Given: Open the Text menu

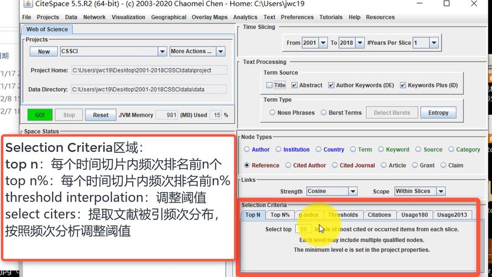Looking at the screenshot, I should pyautogui.click(x=269, y=17).
